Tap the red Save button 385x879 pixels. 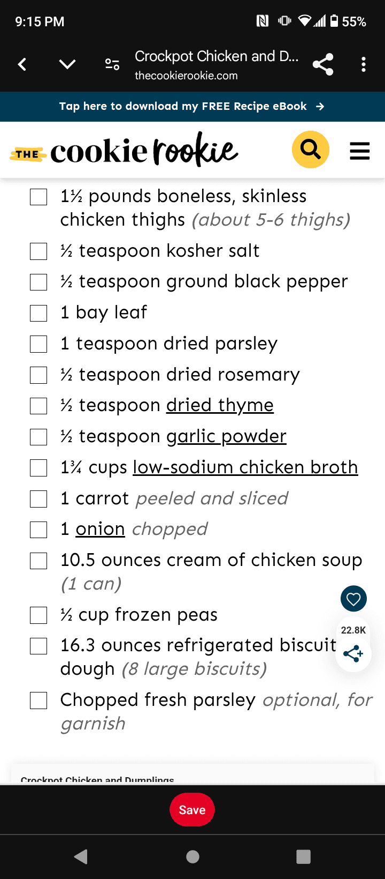[192, 810]
